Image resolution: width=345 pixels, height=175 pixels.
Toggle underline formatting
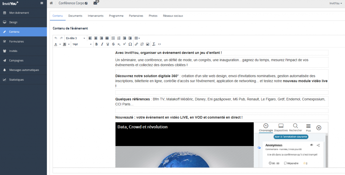[x=107, y=44]
